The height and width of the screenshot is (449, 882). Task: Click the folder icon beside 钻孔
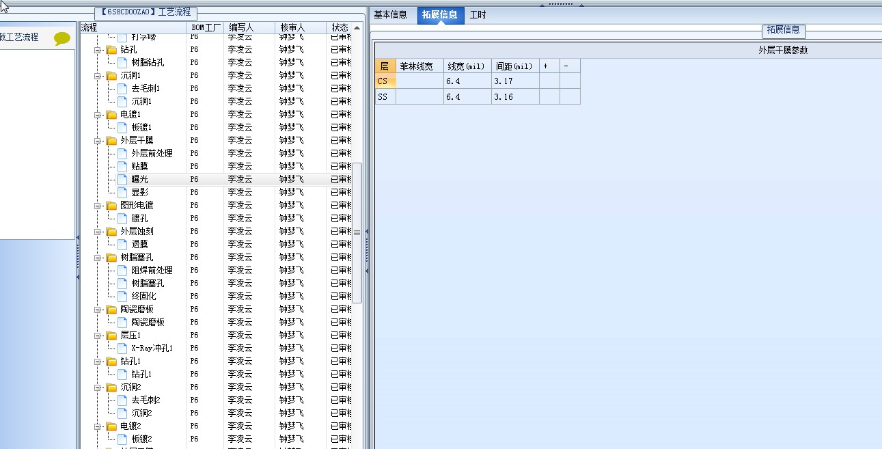(111, 50)
